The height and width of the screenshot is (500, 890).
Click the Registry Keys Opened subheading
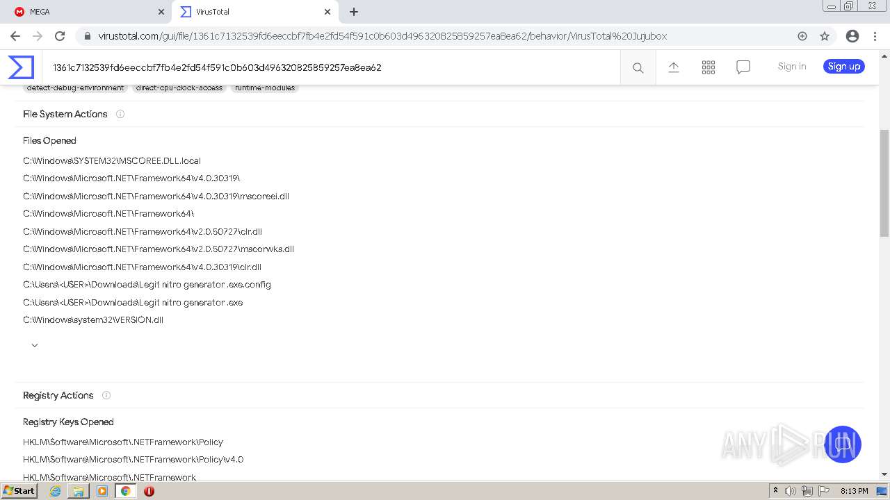(x=68, y=422)
